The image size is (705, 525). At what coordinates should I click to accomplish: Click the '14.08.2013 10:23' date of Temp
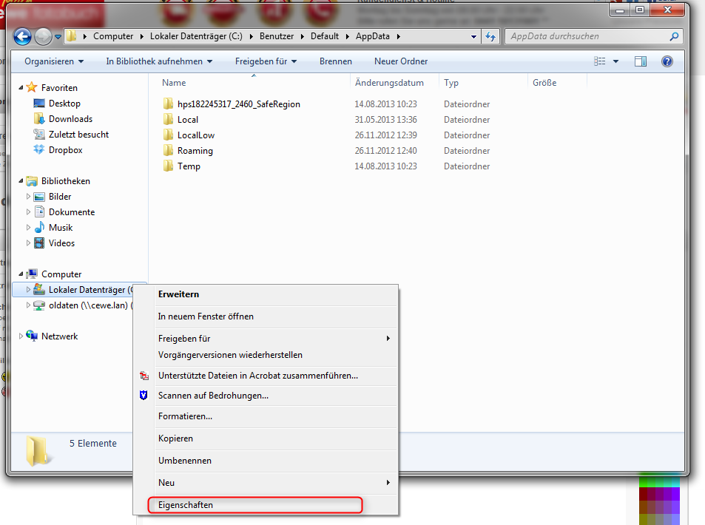385,166
